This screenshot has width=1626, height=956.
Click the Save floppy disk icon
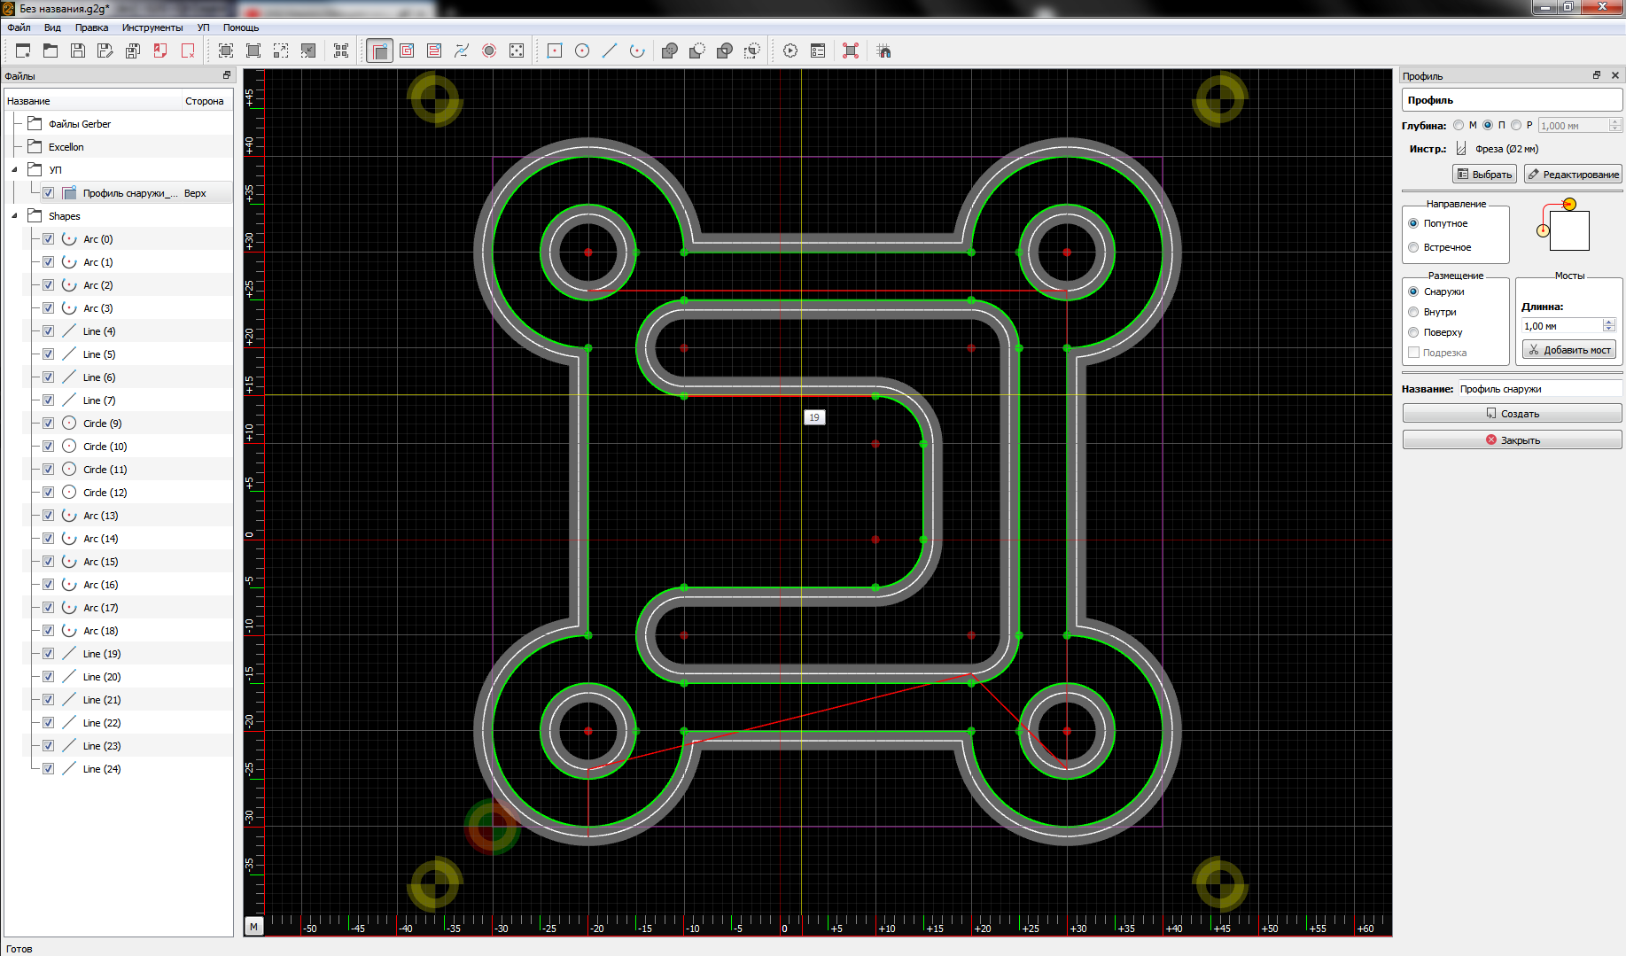click(x=78, y=51)
